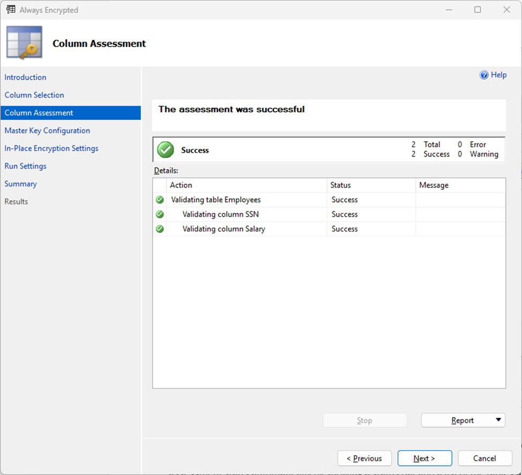
Task: Click green check icon beside Validating column Salary
Action: click(160, 229)
